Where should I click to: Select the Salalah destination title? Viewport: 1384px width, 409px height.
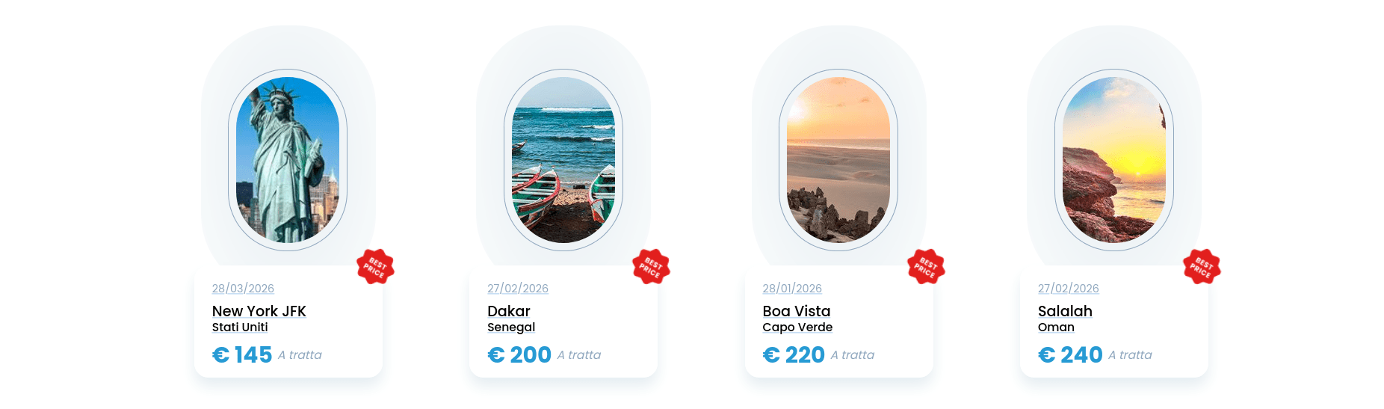coord(1065,311)
